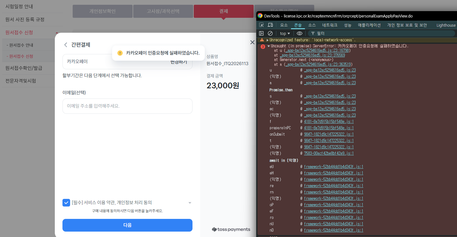Click the 원서접수_ITQ2026113 product name
Image resolution: width=457 pixels, height=237 pixels.
coord(227,64)
